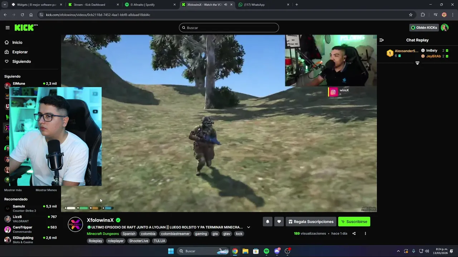Open Siguiendo in sidebar
The width and height of the screenshot is (458, 257).
[x=21, y=61]
